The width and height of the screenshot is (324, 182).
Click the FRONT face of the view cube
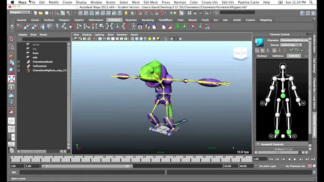237,53
